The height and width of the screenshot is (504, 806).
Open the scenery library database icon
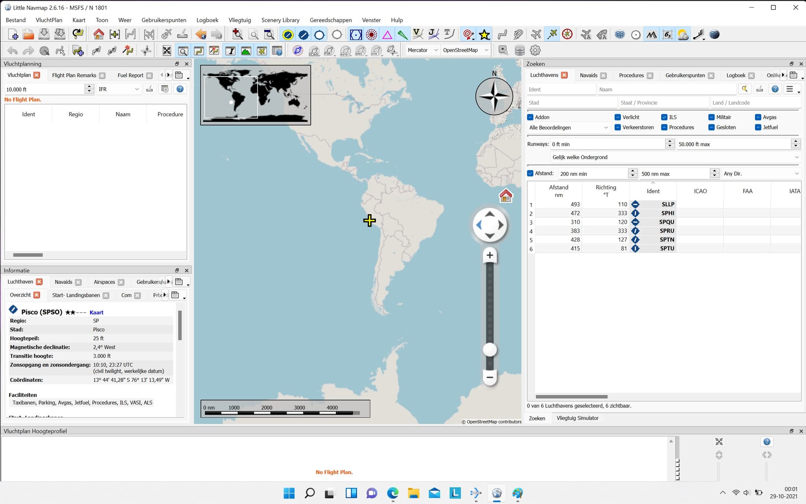pos(519,50)
